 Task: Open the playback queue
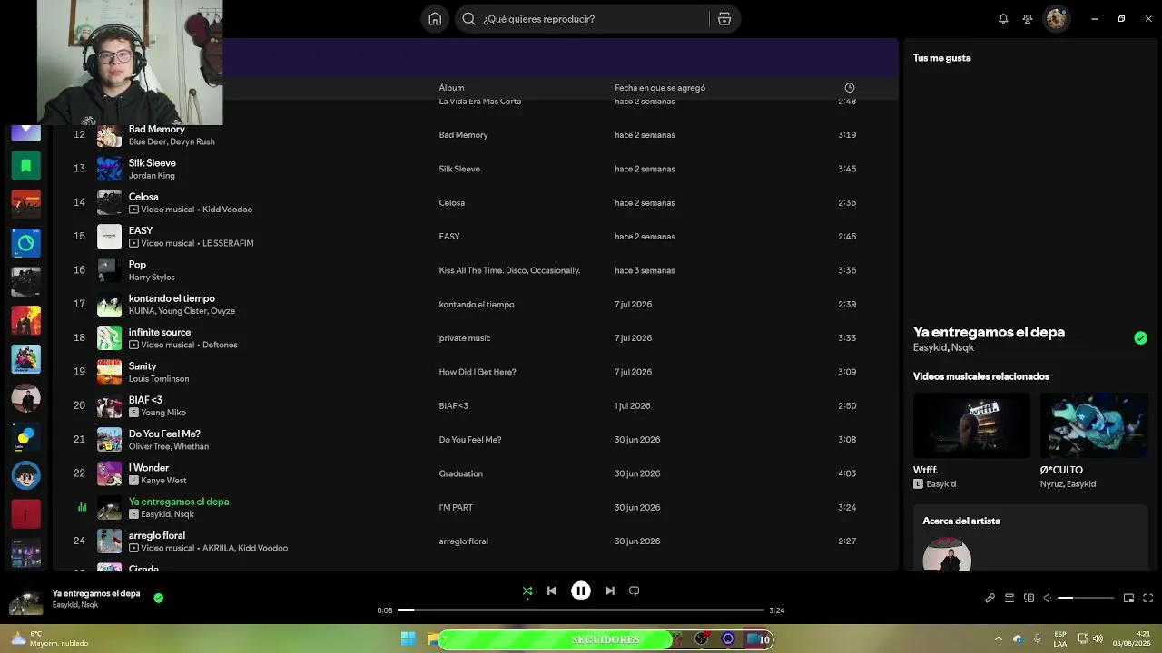tap(1009, 598)
